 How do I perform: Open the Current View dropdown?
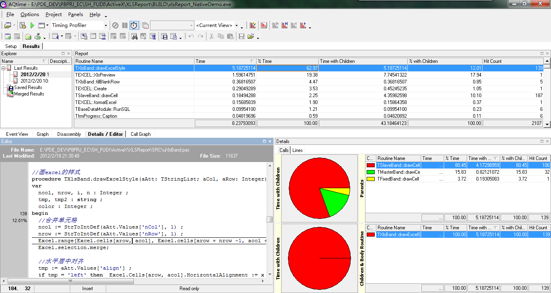236,25
